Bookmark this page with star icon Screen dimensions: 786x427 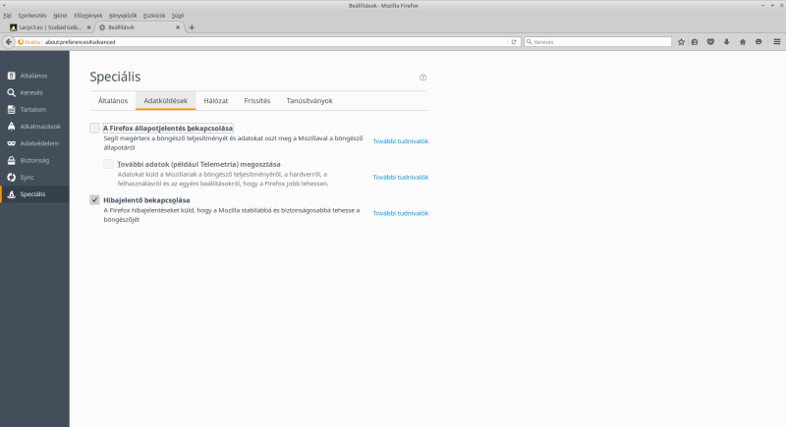pyautogui.click(x=681, y=42)
